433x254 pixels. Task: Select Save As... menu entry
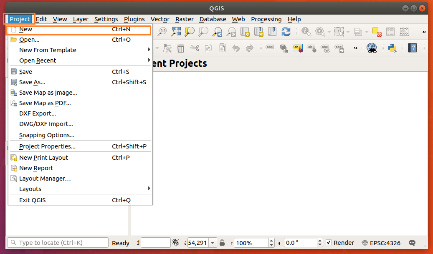tap(80, 82)
